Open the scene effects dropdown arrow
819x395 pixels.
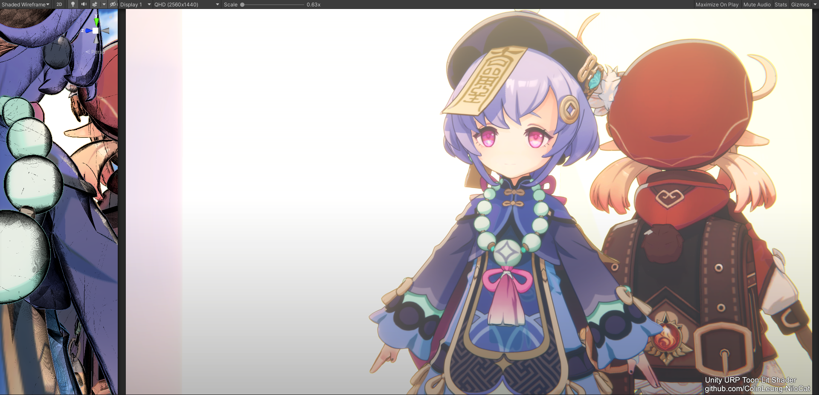click(104, 4)
